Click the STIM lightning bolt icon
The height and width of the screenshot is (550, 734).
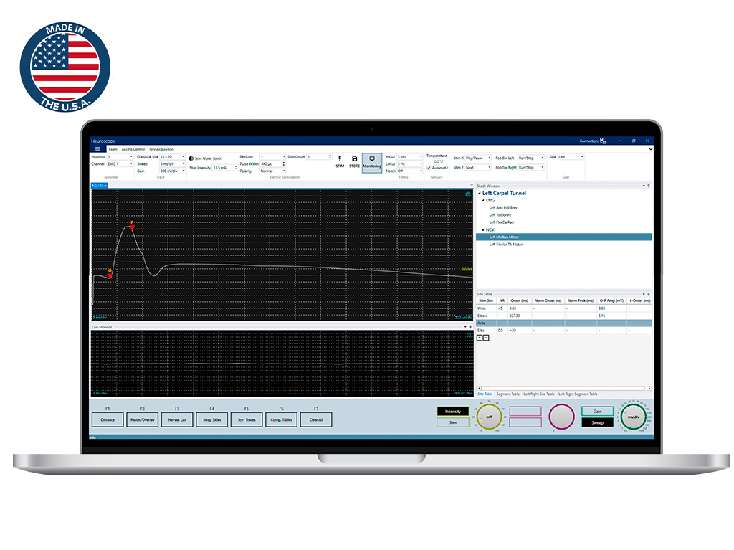[340, 158]
